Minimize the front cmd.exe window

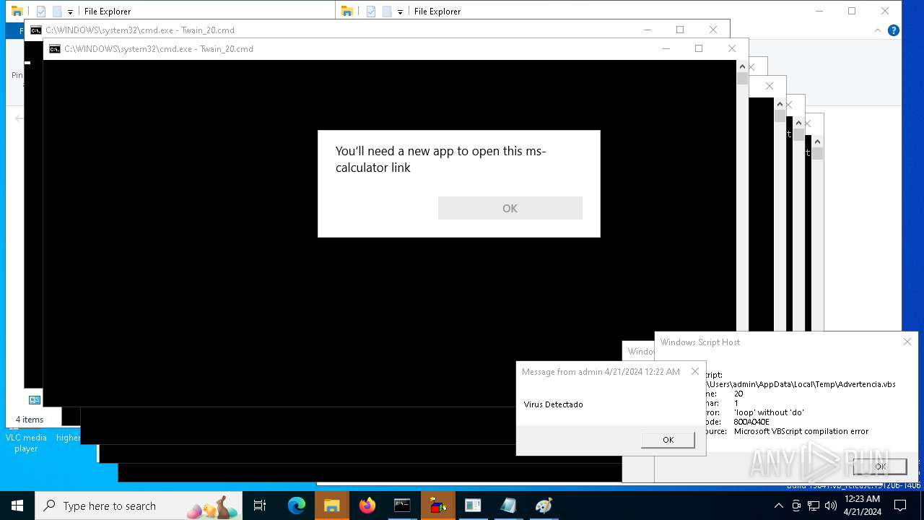point(666,48)
